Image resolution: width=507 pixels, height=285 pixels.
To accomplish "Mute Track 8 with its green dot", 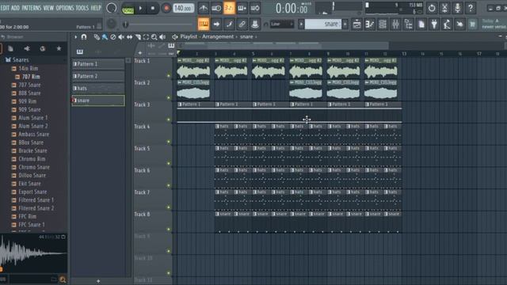I will [x=169, y=229].
